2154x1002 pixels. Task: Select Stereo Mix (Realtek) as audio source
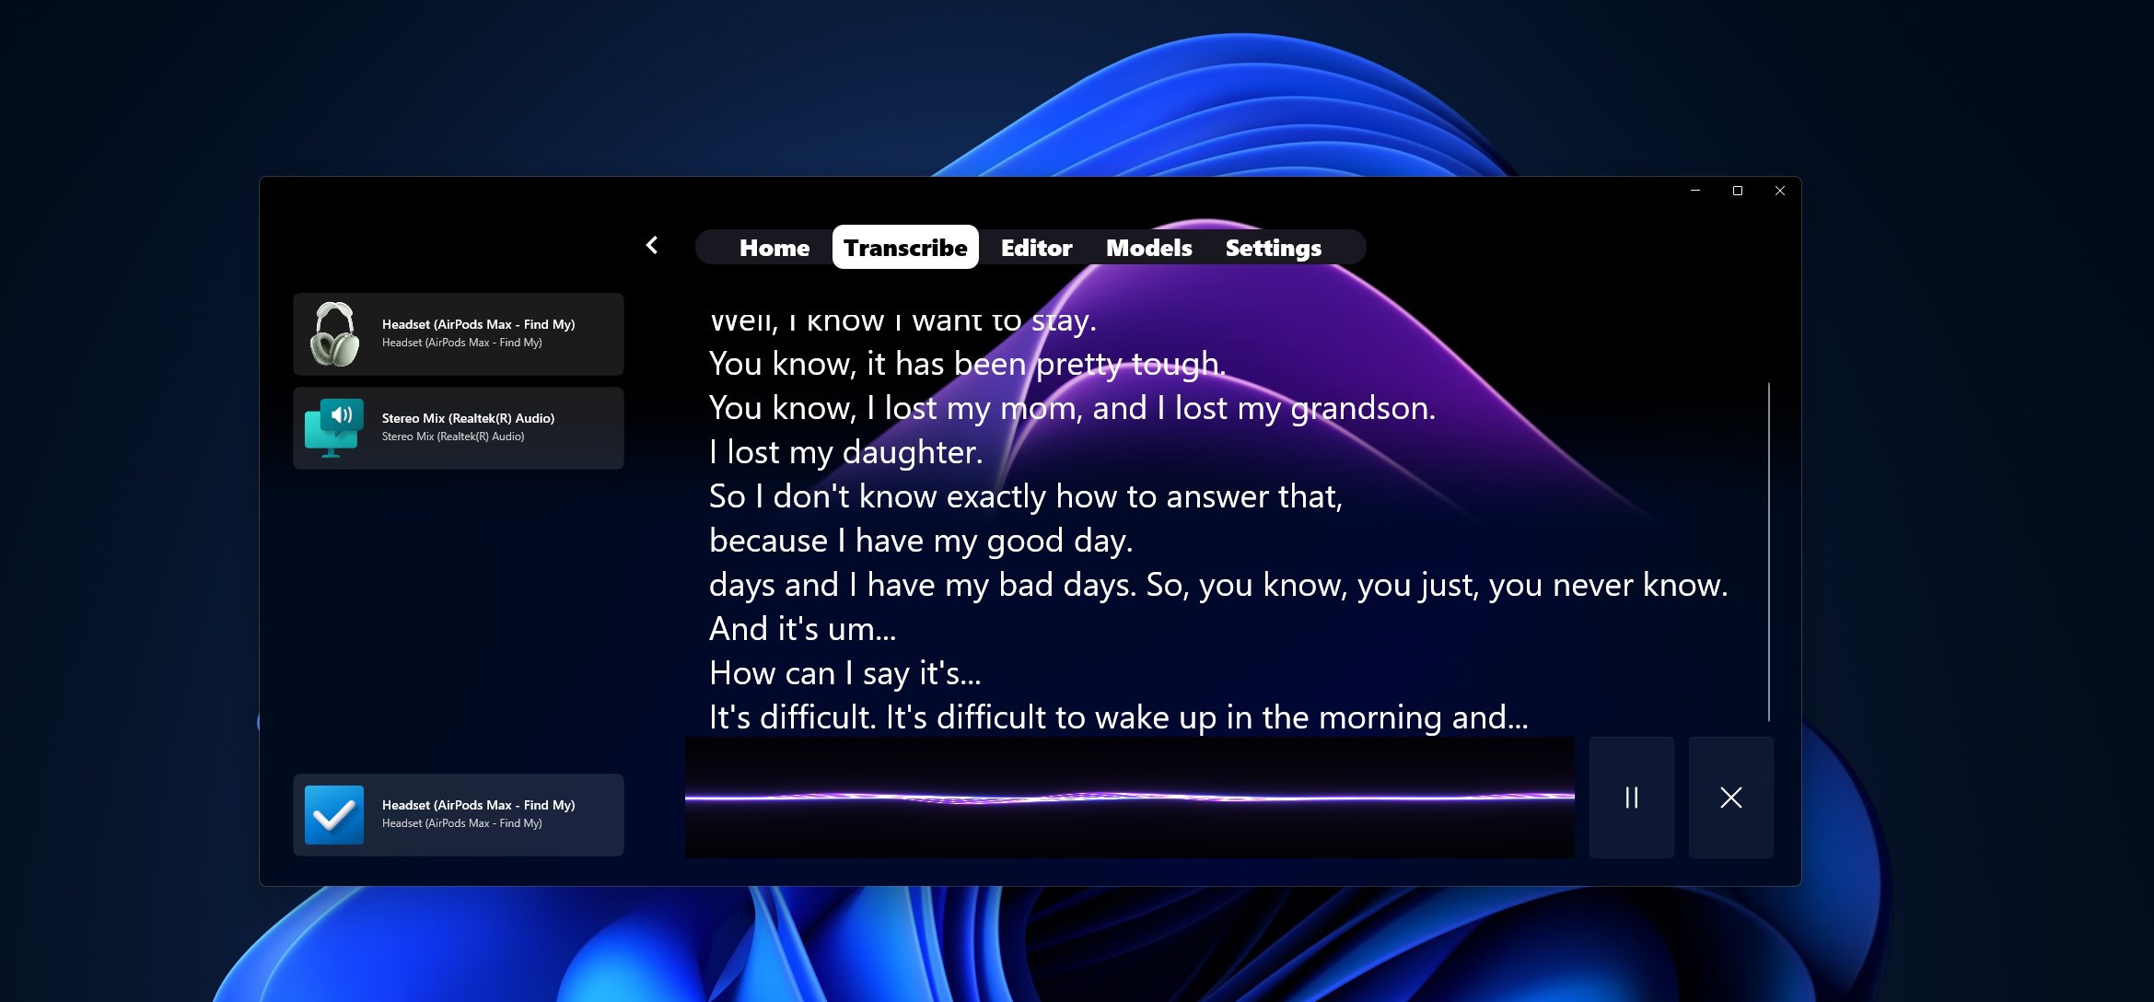(458, 426)
